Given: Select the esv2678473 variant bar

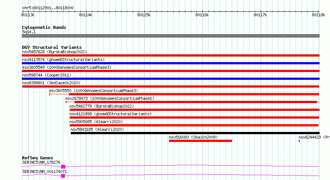Looking at the screenshot, I should pyautogui.click(x=193, y=102).
